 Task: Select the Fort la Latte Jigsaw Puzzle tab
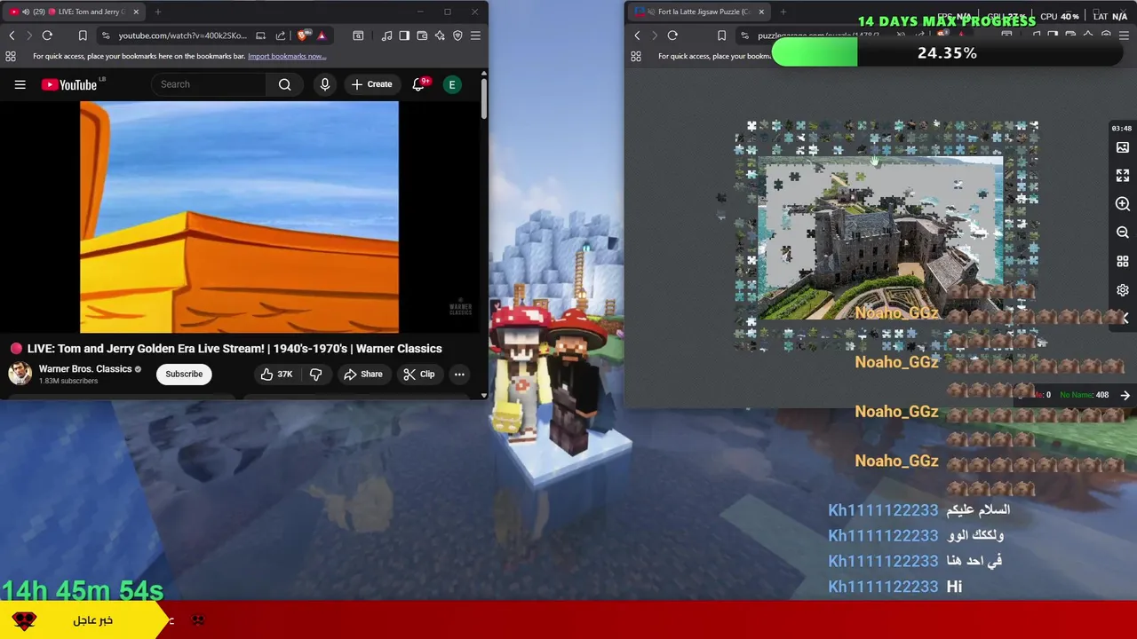click(x=700, y=12)
